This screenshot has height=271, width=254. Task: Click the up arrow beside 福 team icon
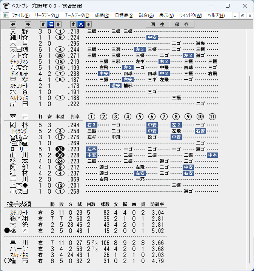point(43,25)
